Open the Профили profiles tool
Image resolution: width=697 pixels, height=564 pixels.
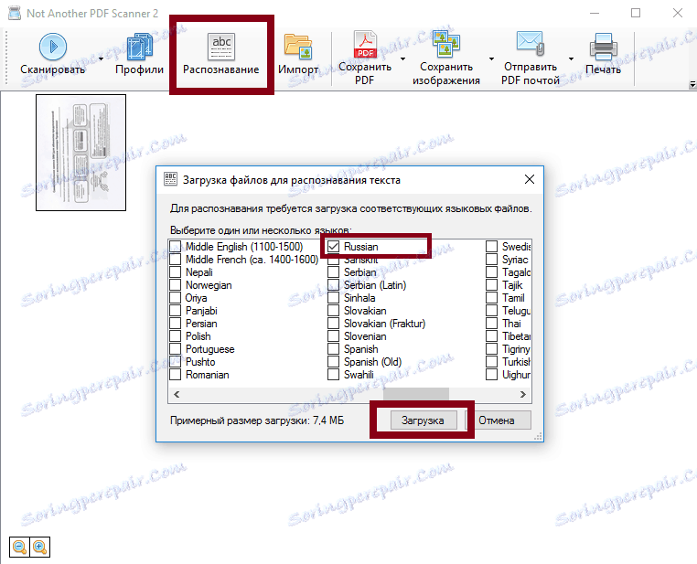click(x=140, y=55)
